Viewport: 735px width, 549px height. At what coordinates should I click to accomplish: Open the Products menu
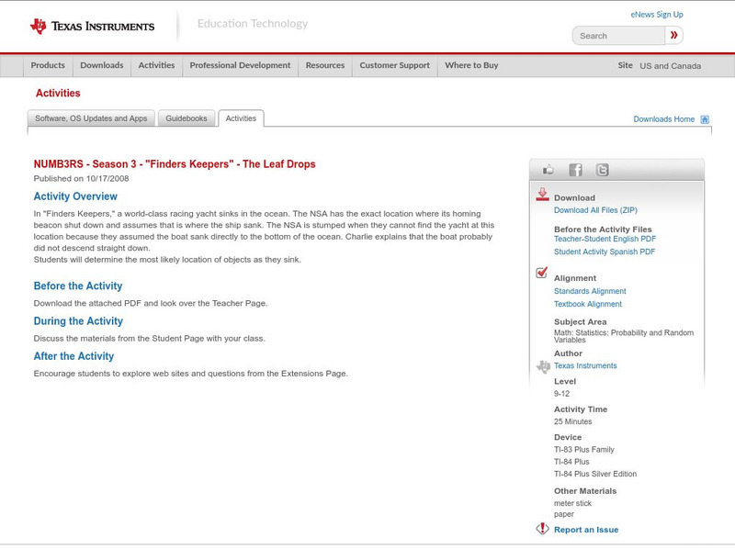48,66
